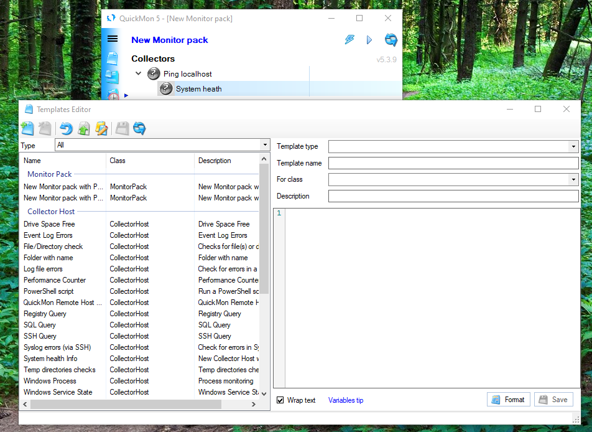Click the greyed delete template icon
Screen dimensions: 592x432
[x=45, y=128]
